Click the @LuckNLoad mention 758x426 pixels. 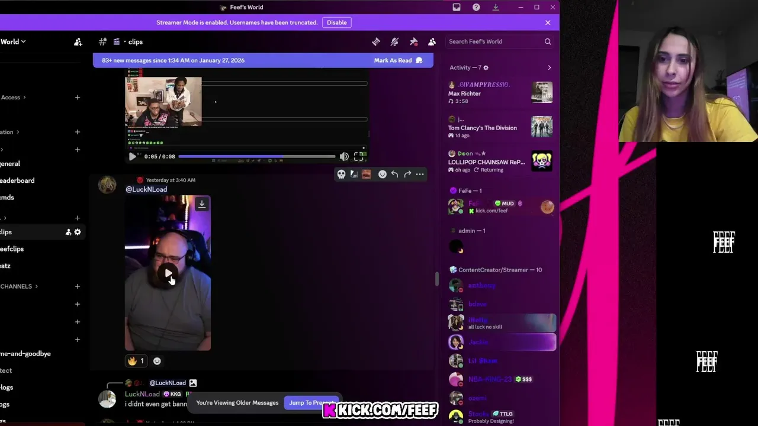click(146, 189)
